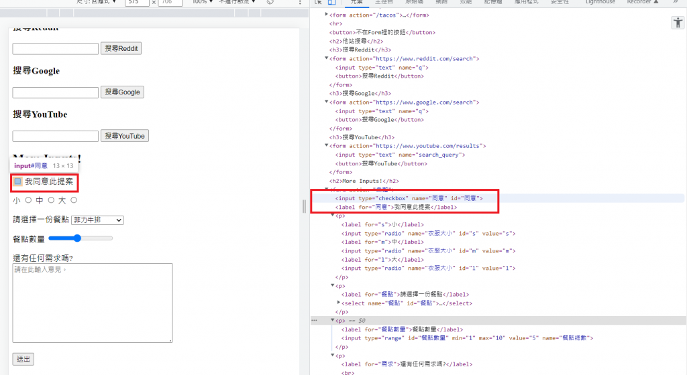Viewport: 687px width, 375px height.
Task: Select the 小 radio button
Action: tap(28, 200)
